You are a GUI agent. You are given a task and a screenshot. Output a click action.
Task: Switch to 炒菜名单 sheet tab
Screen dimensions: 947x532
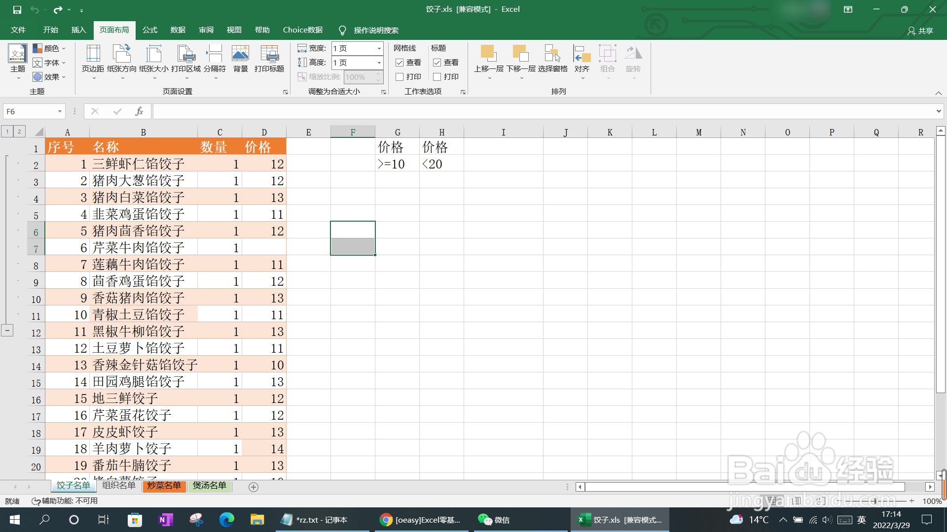[x=164, y=486]
